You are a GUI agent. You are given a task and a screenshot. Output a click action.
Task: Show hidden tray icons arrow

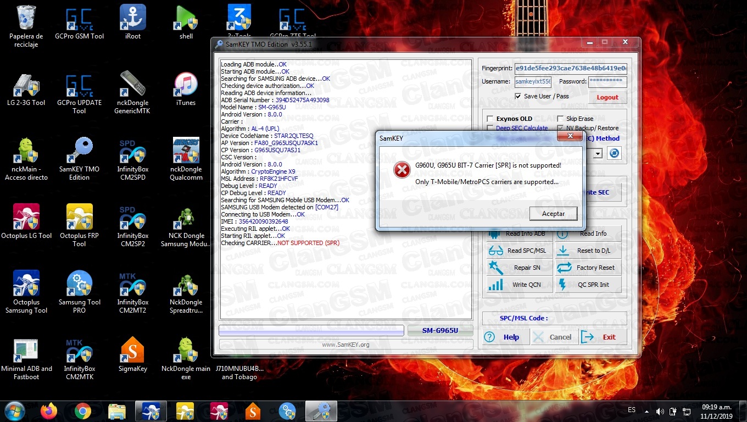646,411
